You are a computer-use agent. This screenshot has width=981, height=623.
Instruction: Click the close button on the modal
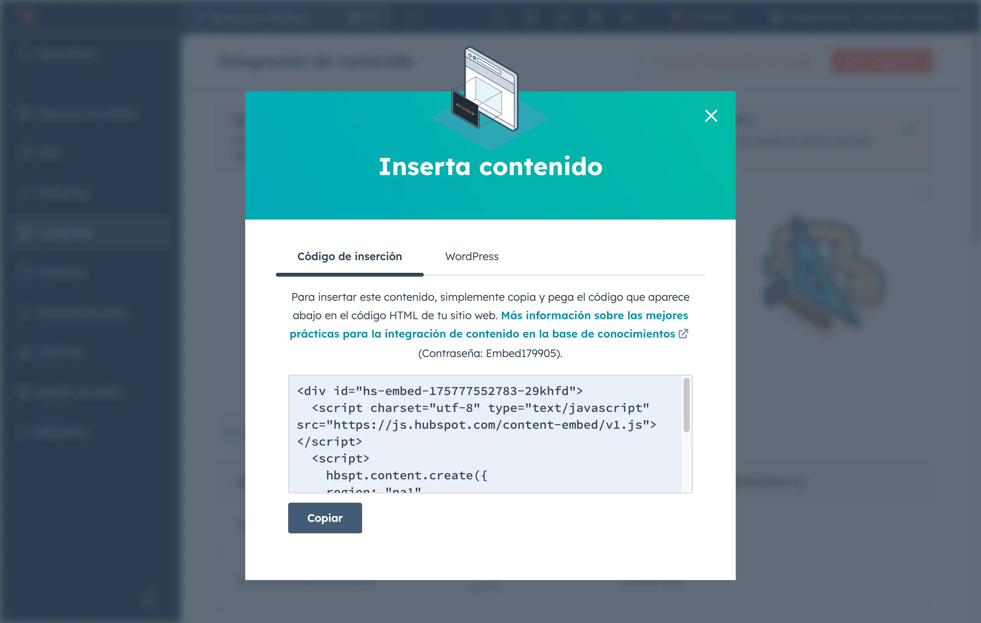point(711,116)
